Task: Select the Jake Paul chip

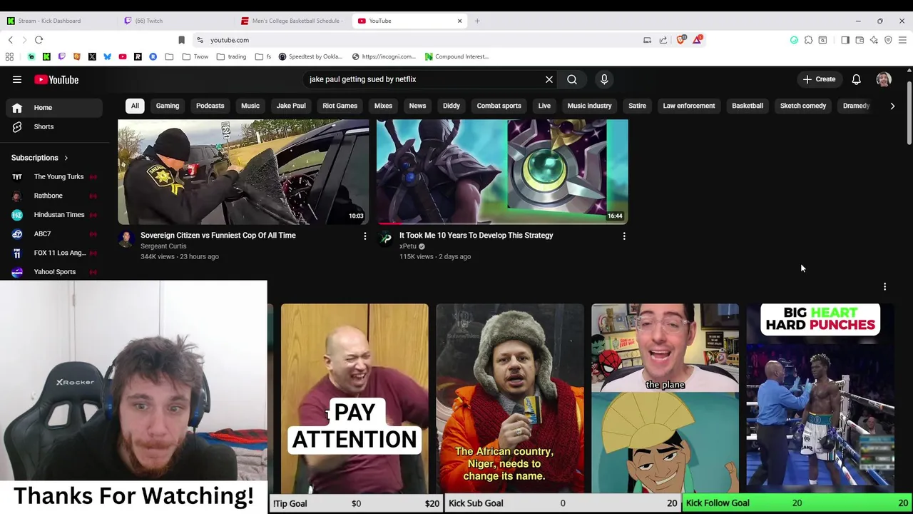Action: click(291, 106)
